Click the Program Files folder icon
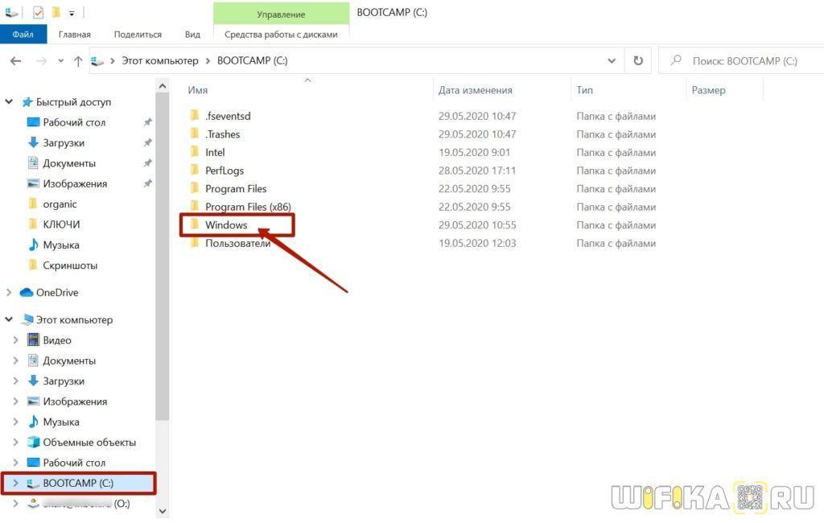 [194, 189]
